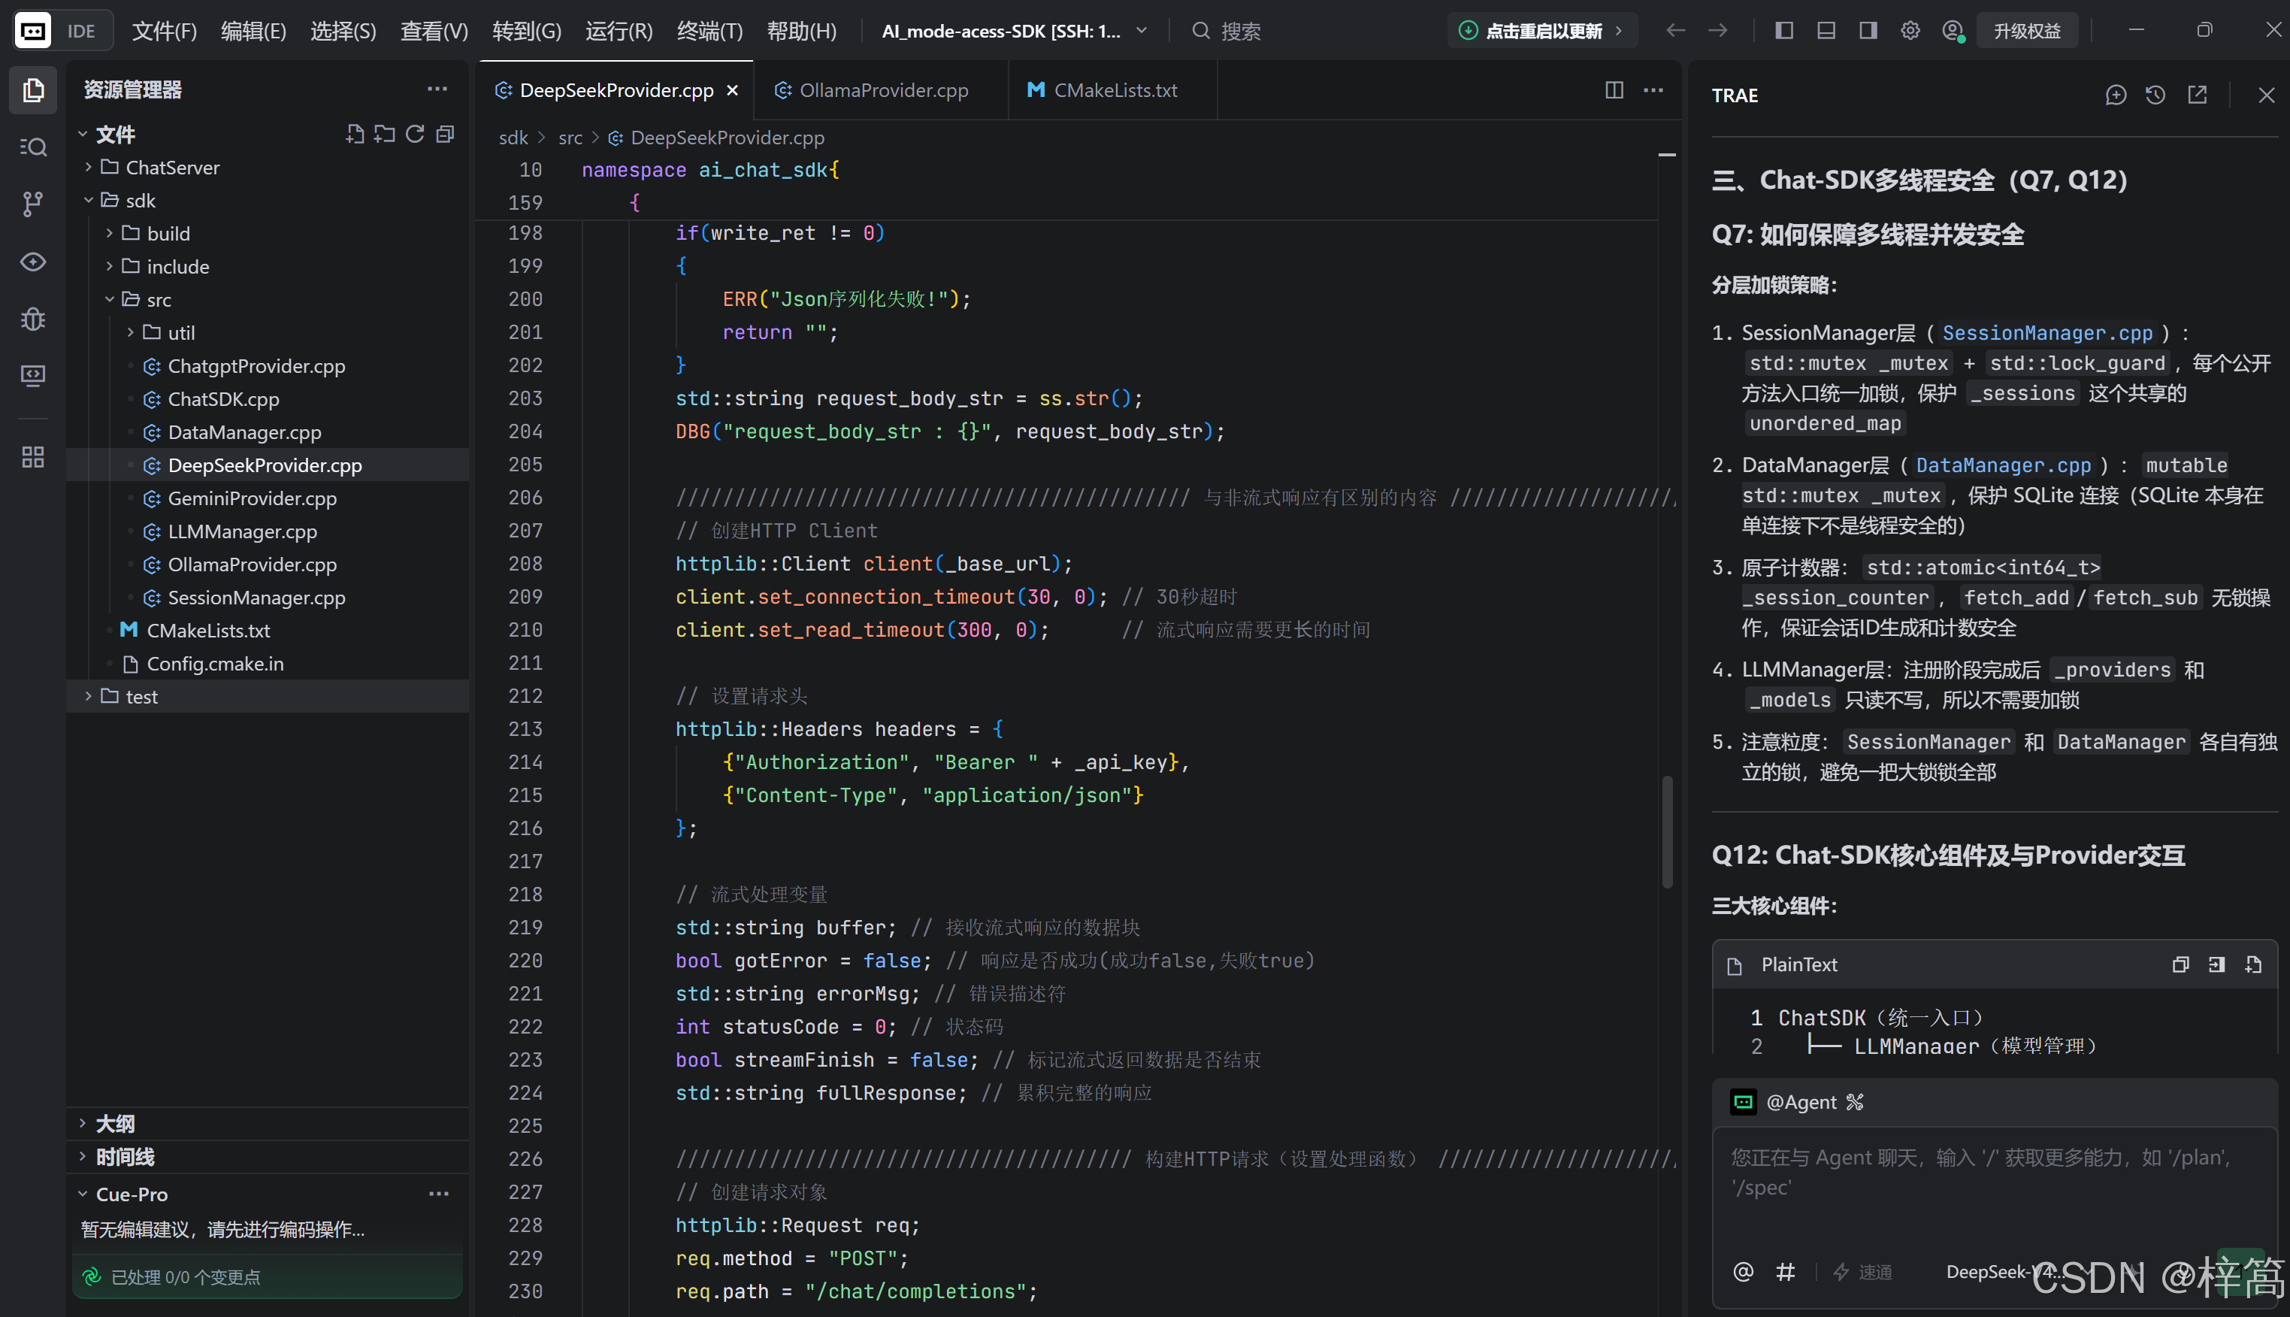
Task: Expand the util folder
Action: [x=268, y=333]
